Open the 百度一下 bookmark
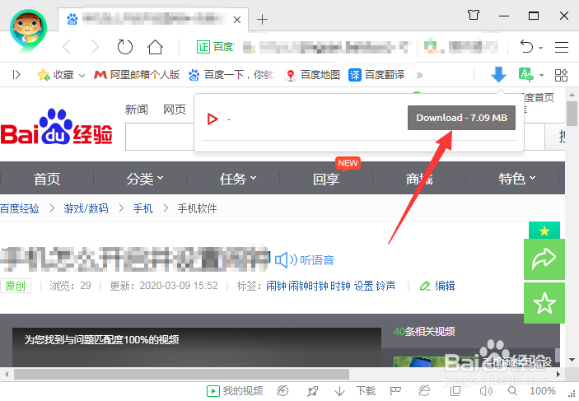 pyautogui.click(x=231, y=75)
